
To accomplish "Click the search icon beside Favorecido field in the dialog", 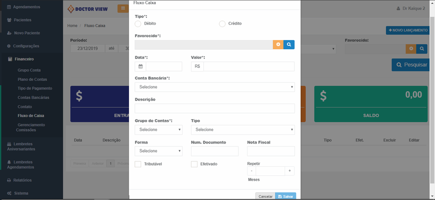I will click(x=289, y=44).
